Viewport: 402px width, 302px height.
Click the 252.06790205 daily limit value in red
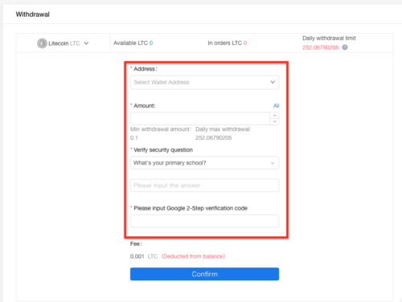[x=321, y=47]
